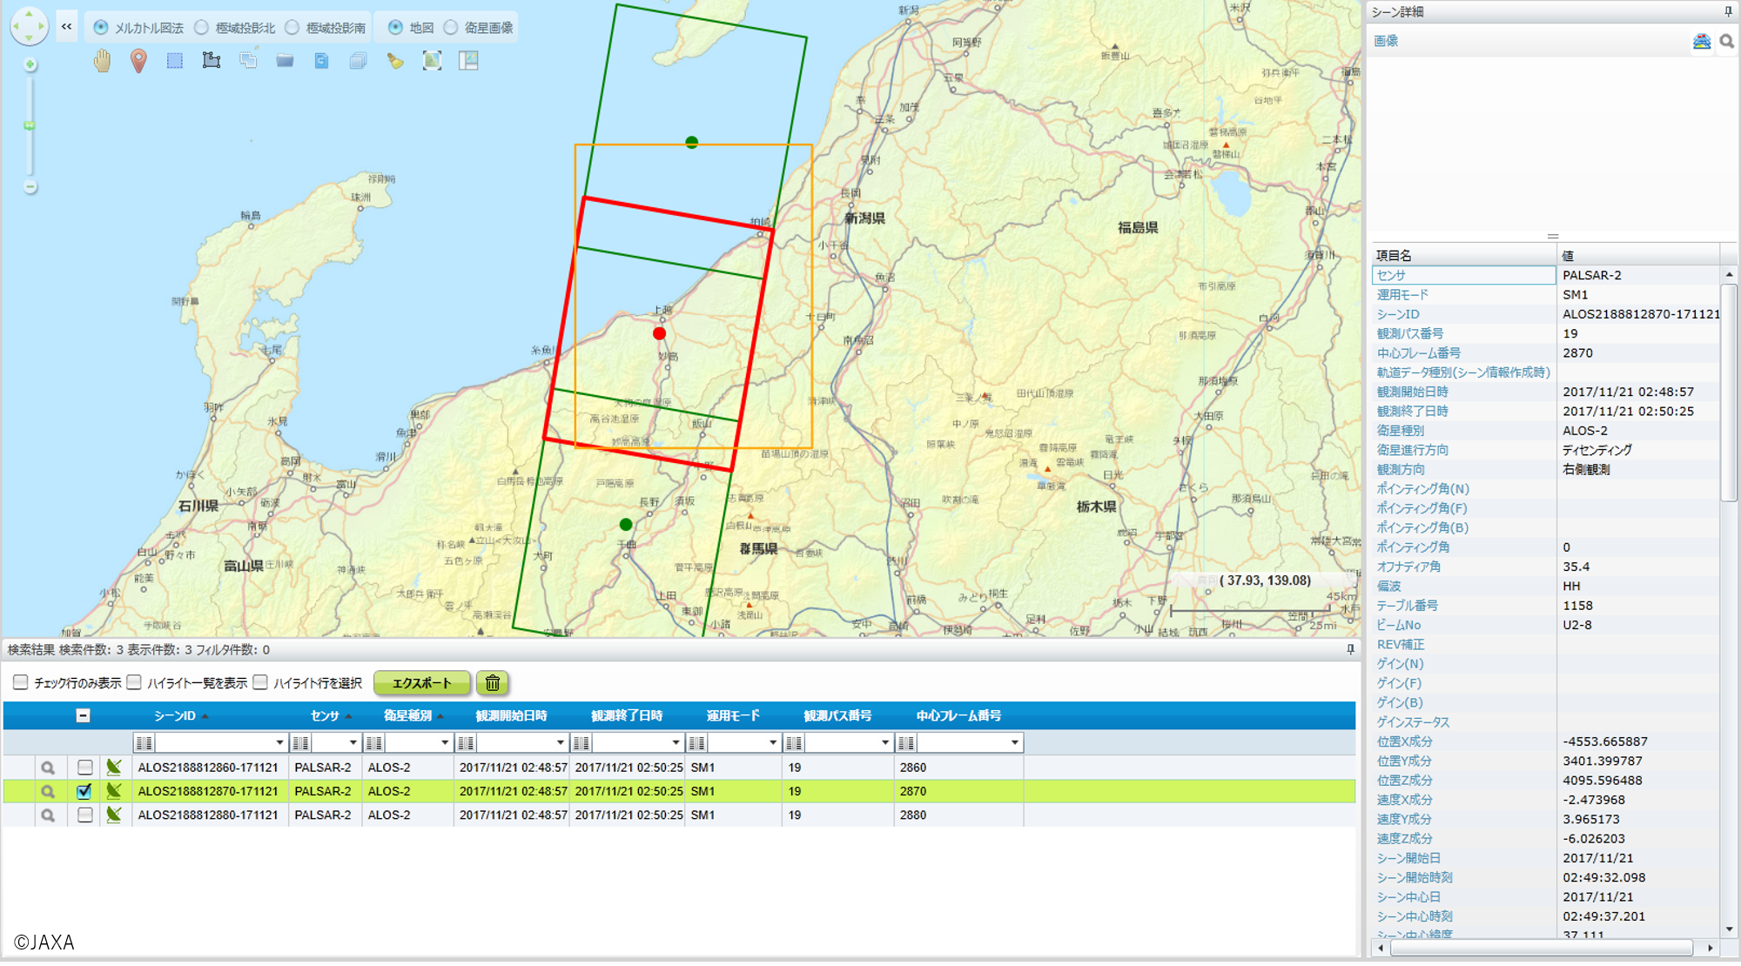Click the trash delete button beside エクスポート
Screen dimensions: 1741x966
coord(493,683)
